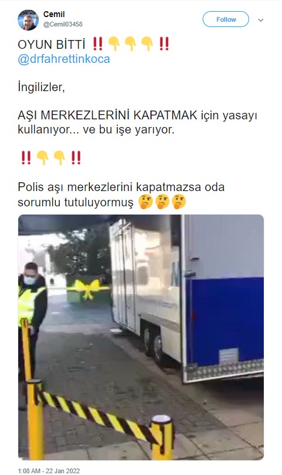Click the word İngilizler,
Screen dimensions: 282x475
(41, 88)
